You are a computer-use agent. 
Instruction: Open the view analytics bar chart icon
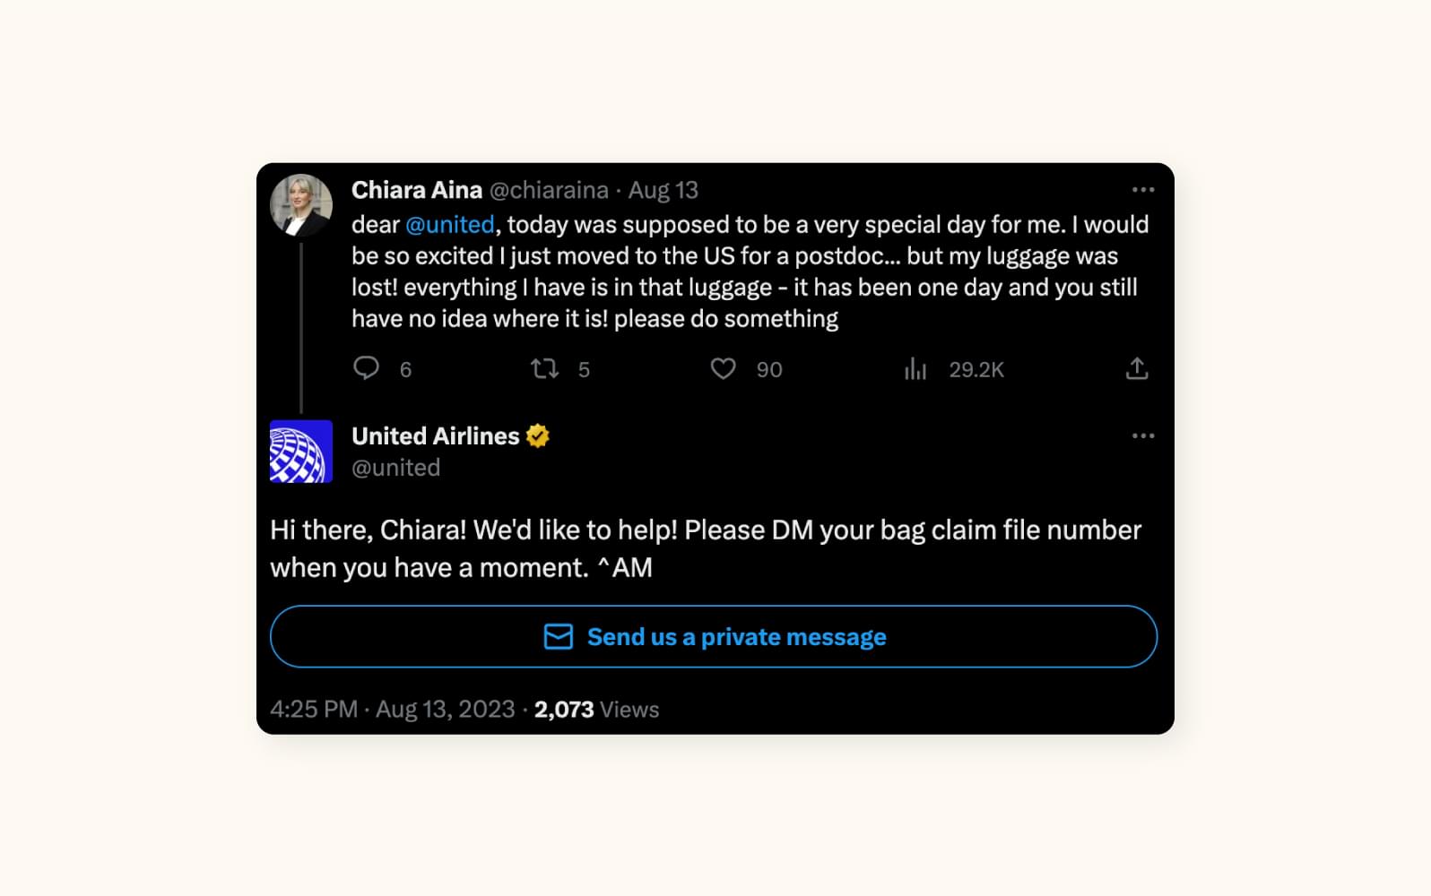[x=915, y=368]
